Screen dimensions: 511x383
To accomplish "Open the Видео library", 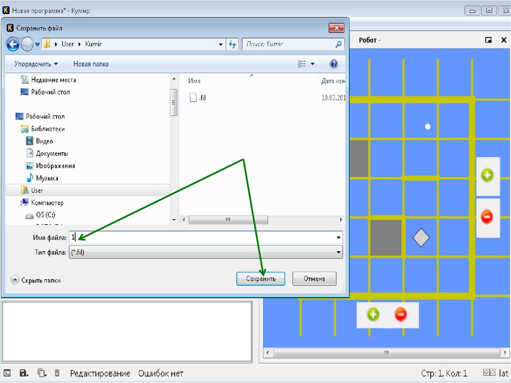I will click(39, 141).
